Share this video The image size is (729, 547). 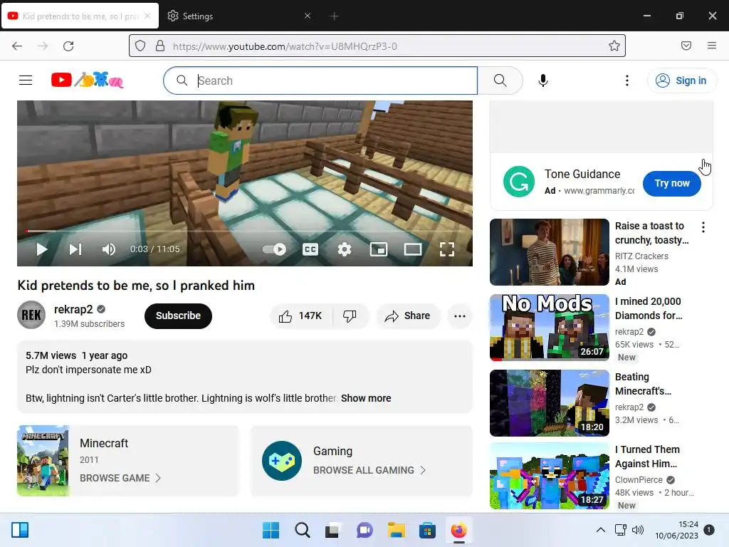tap(407, 316)
